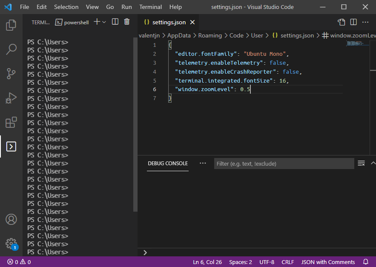The width and height of the screenshot is (376, 267).
Task: Change indentation via Spaces: 2
Action: [241, 262]
